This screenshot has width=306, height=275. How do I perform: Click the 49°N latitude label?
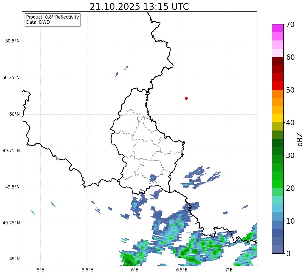(15, 259)
